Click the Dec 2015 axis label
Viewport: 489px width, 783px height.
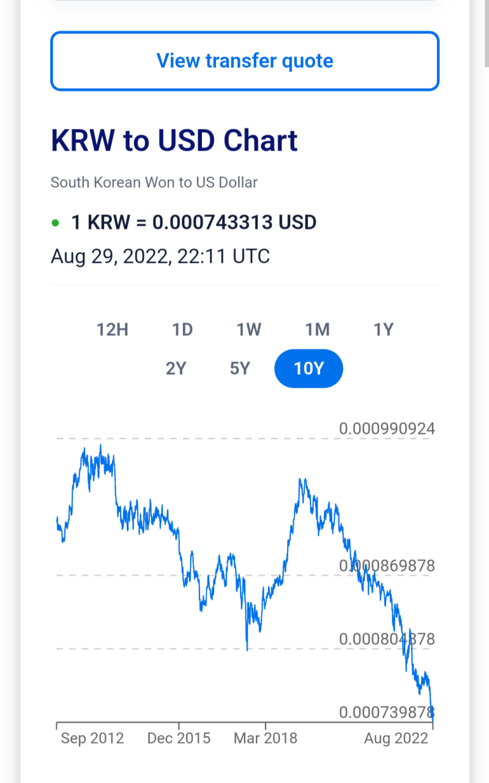(179, 738)
